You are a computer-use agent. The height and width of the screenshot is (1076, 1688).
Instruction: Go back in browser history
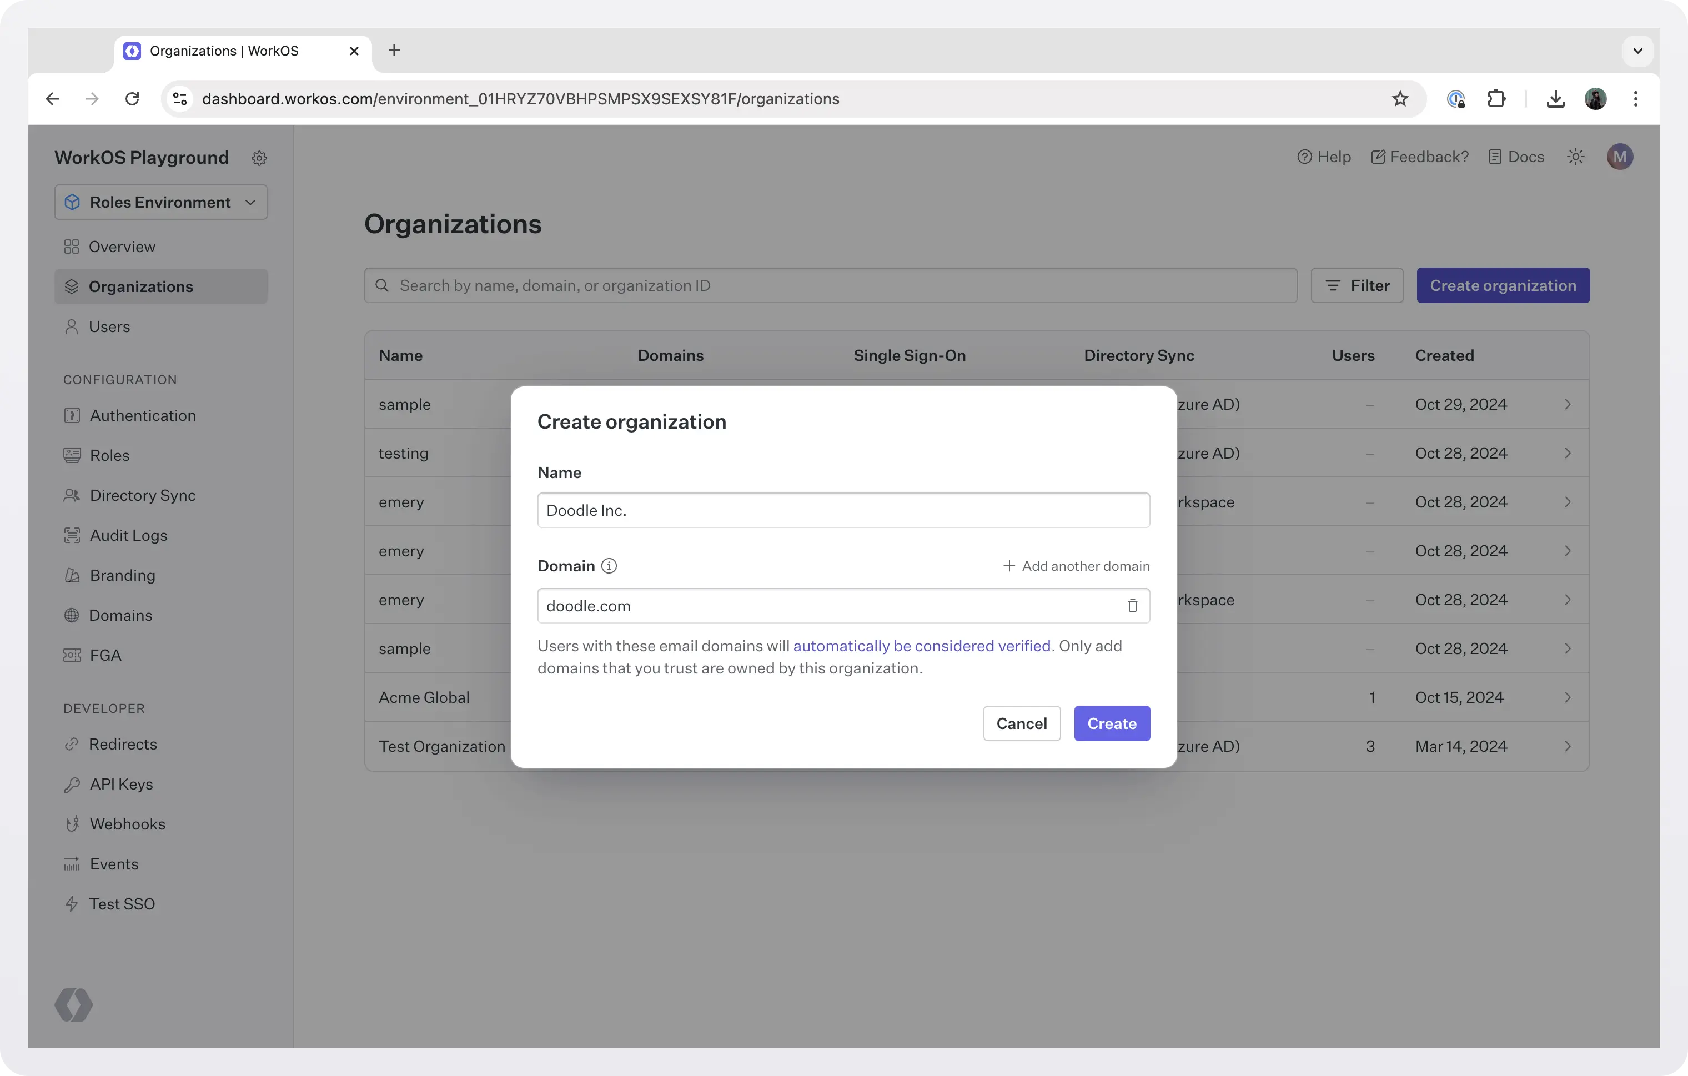tap(53, 99)
